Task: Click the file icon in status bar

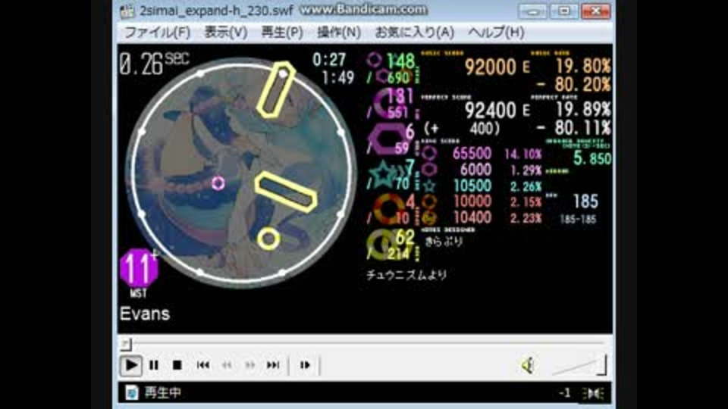Action: 132,393
